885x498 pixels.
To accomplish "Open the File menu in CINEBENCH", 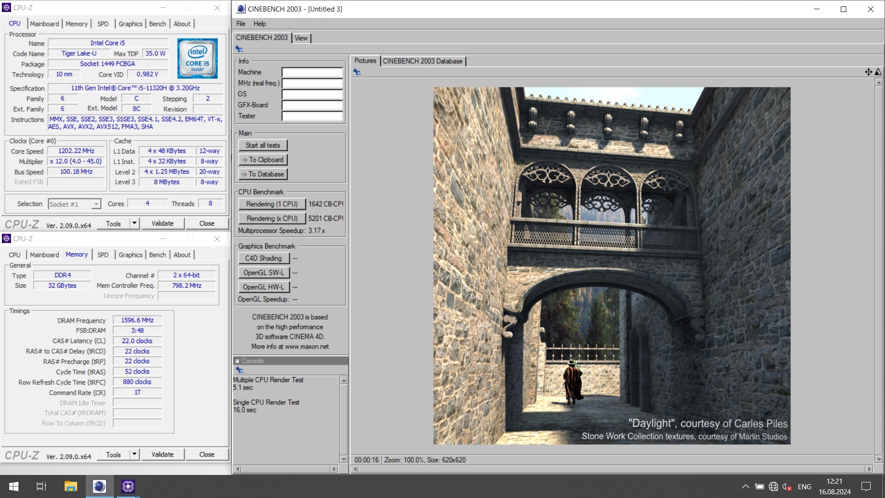I will [241, 24].
